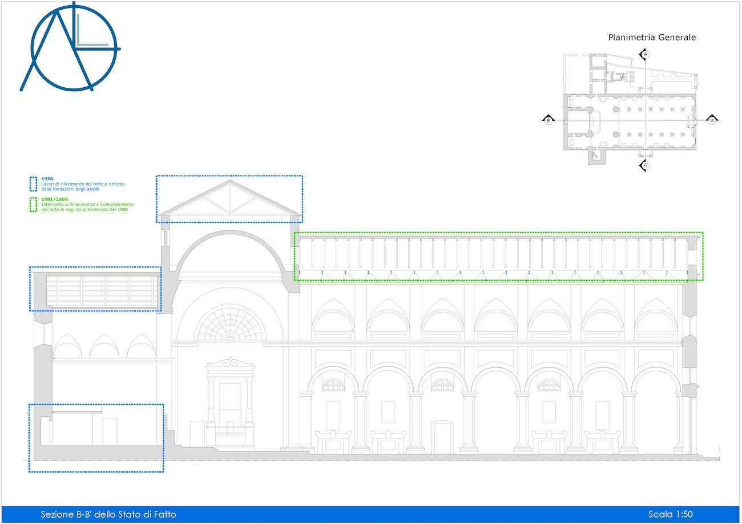Click the triangular roof truss pediment

[x=229, y=198]
